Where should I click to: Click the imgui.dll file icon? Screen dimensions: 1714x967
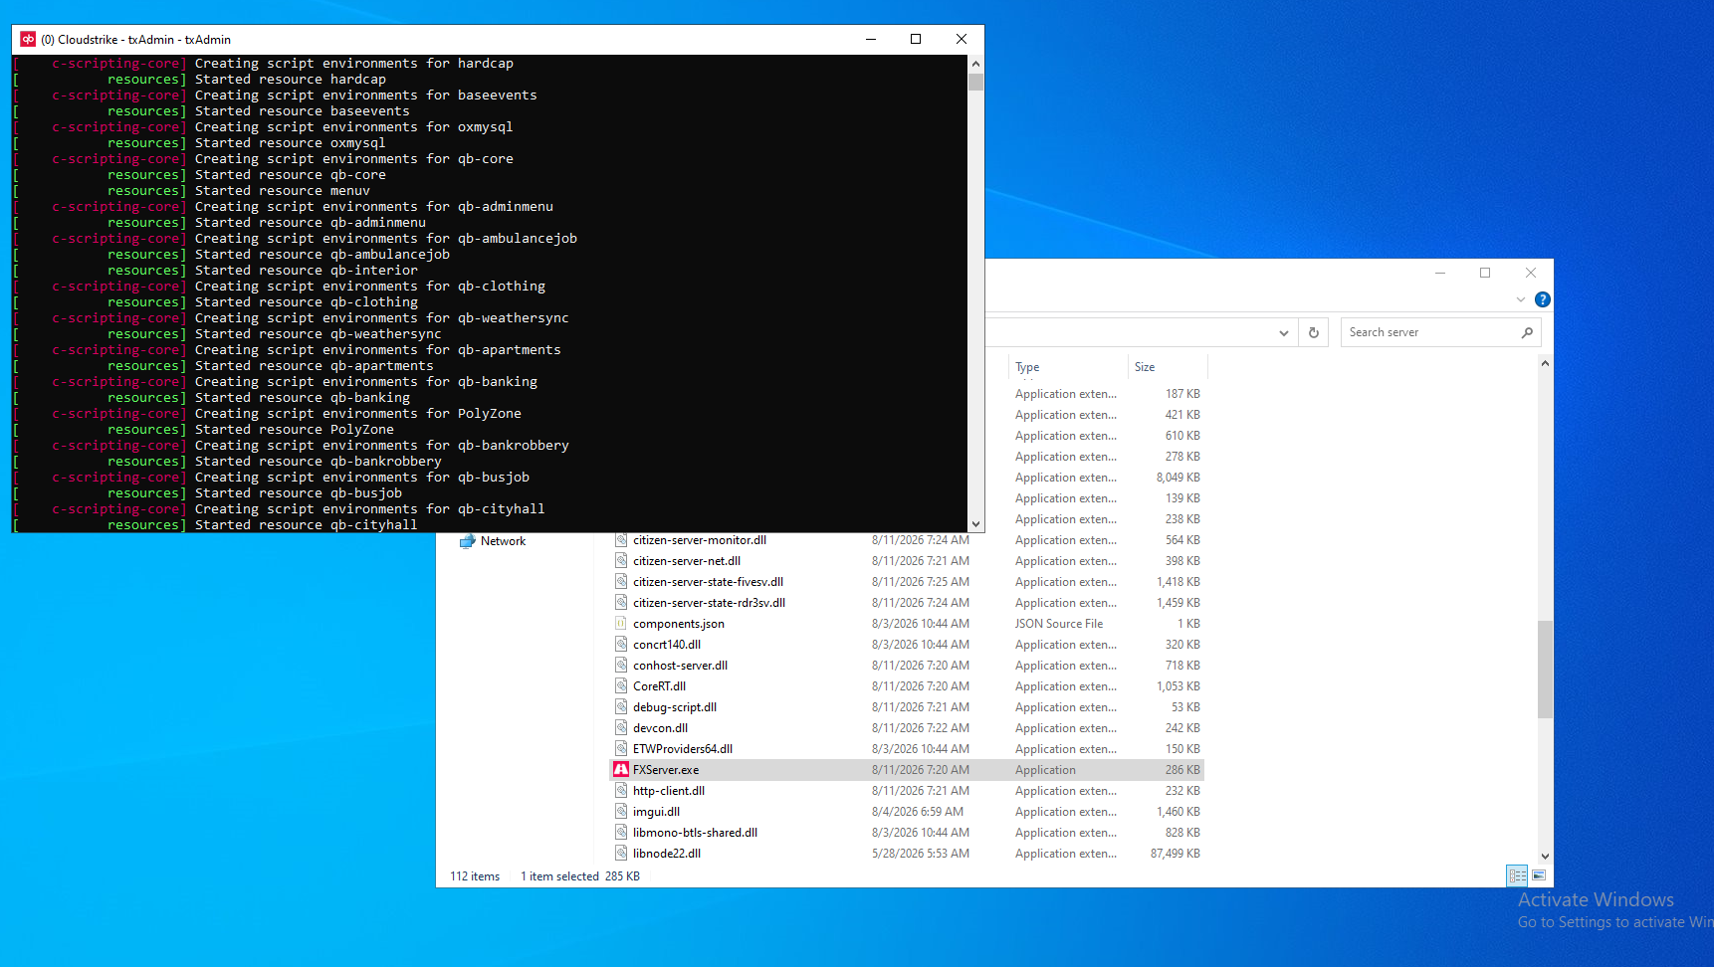click(x=621, y=812)
